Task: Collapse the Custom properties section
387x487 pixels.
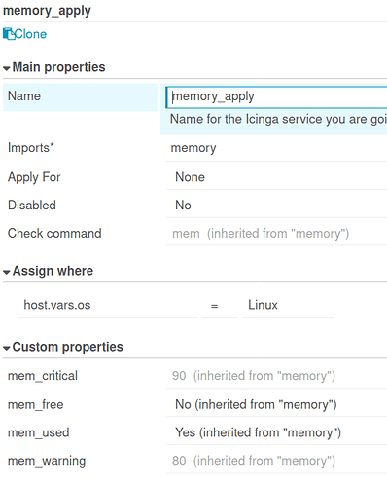Action: click(x=63, y=347)
